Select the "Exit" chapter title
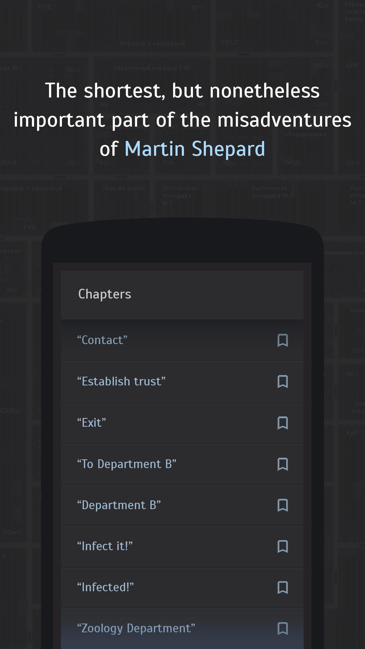The width and height of the screenshot is (365, 649). [92, 423]
